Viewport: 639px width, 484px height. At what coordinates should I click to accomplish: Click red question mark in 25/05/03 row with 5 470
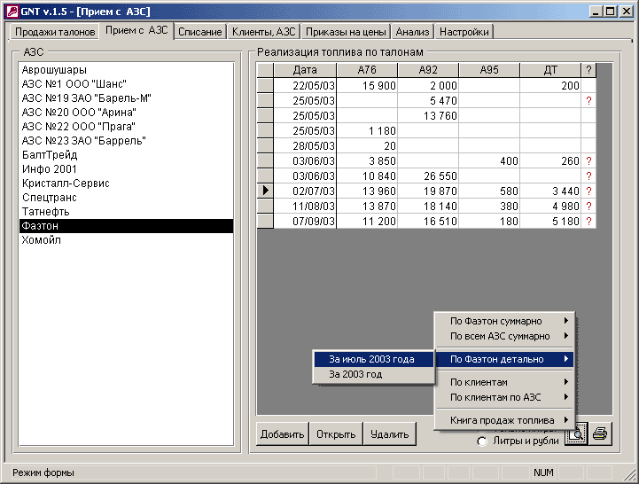[x=588, y=100]
